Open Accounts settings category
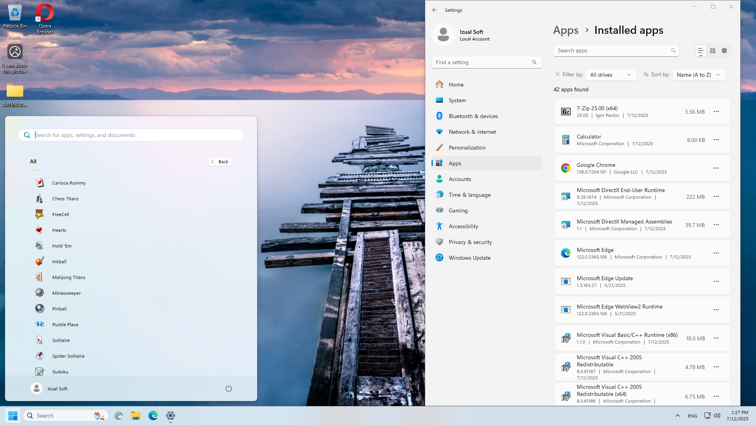756x425 pixels. [x=487, y=179]
